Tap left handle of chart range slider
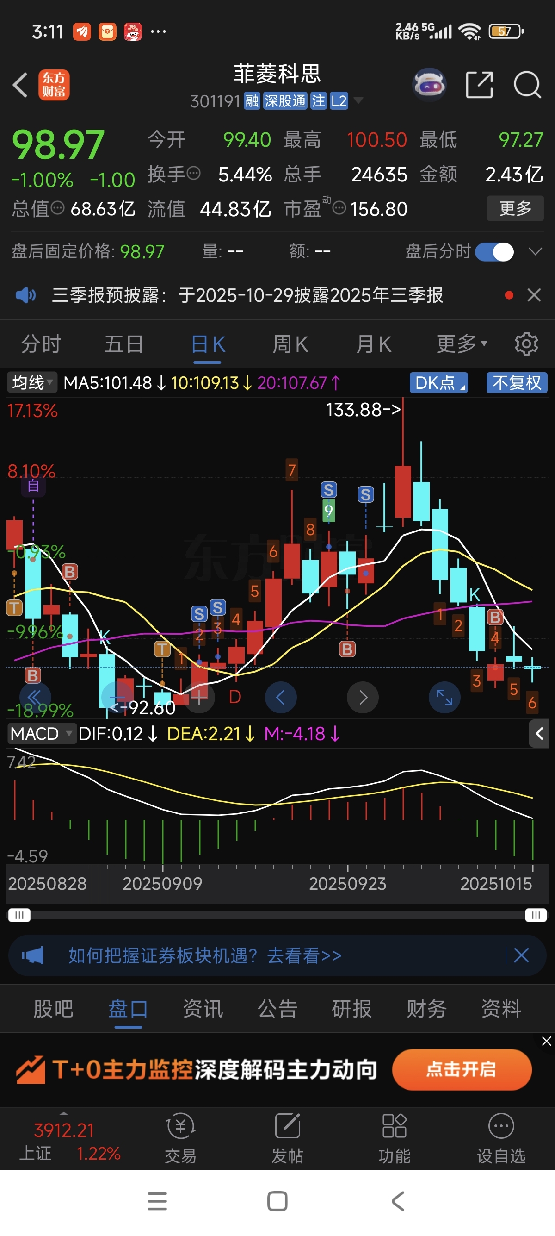The height and width of the screenshot is (1236, 555). [x=19, y=915]
